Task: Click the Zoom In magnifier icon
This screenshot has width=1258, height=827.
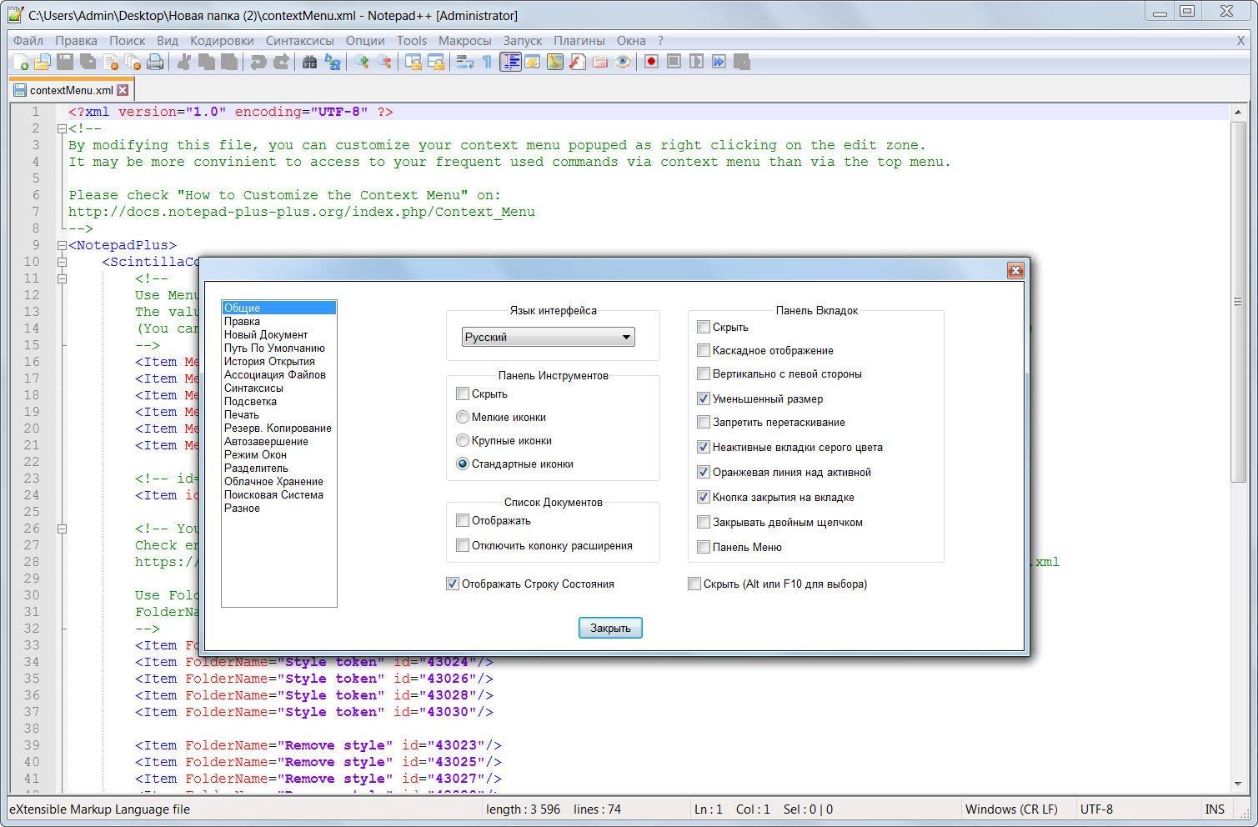Action: pyautogui.click(x=361, y=62)
